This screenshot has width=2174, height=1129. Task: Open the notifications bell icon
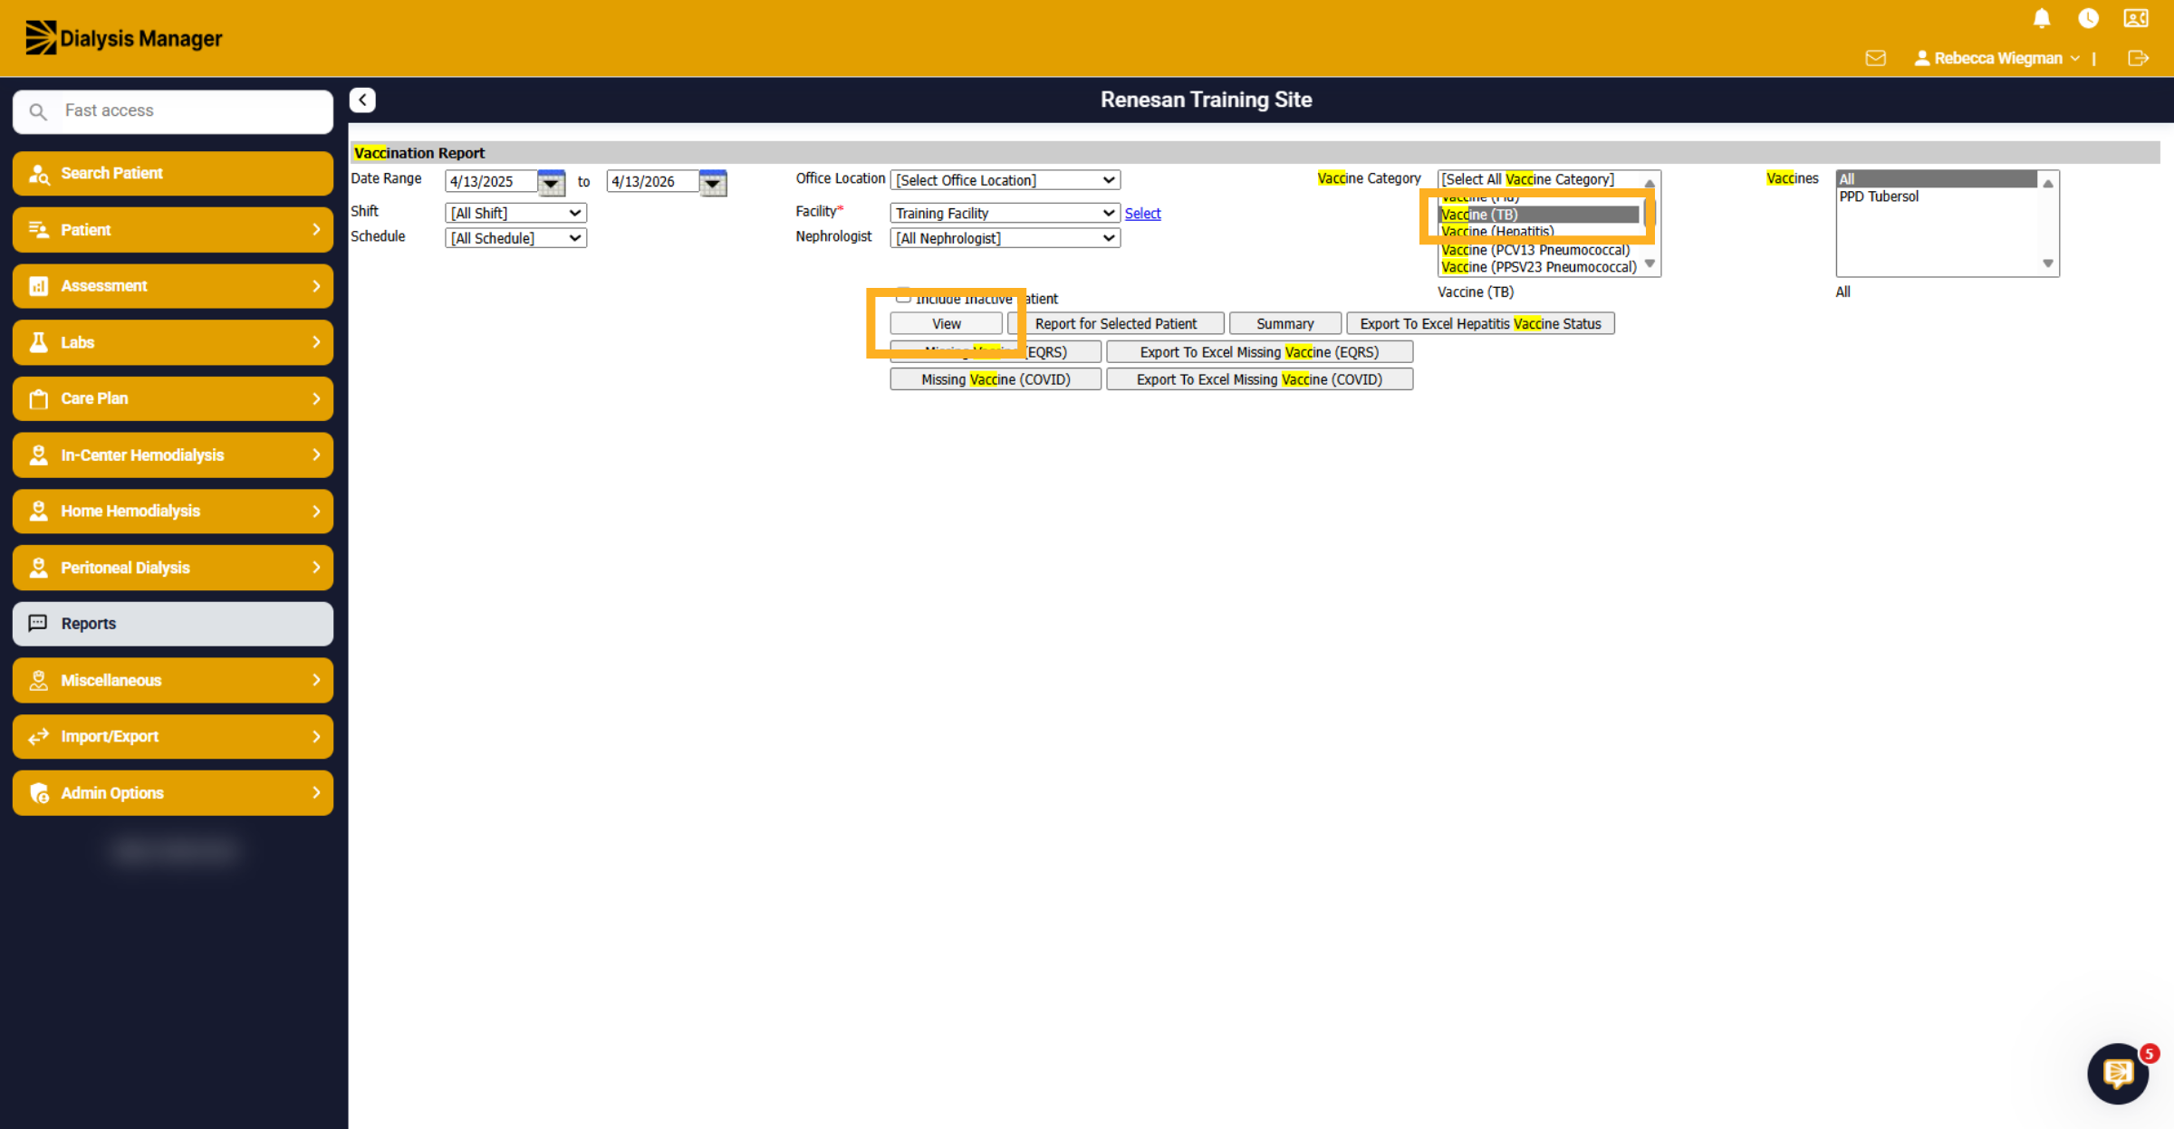(x=2042, y=18)
